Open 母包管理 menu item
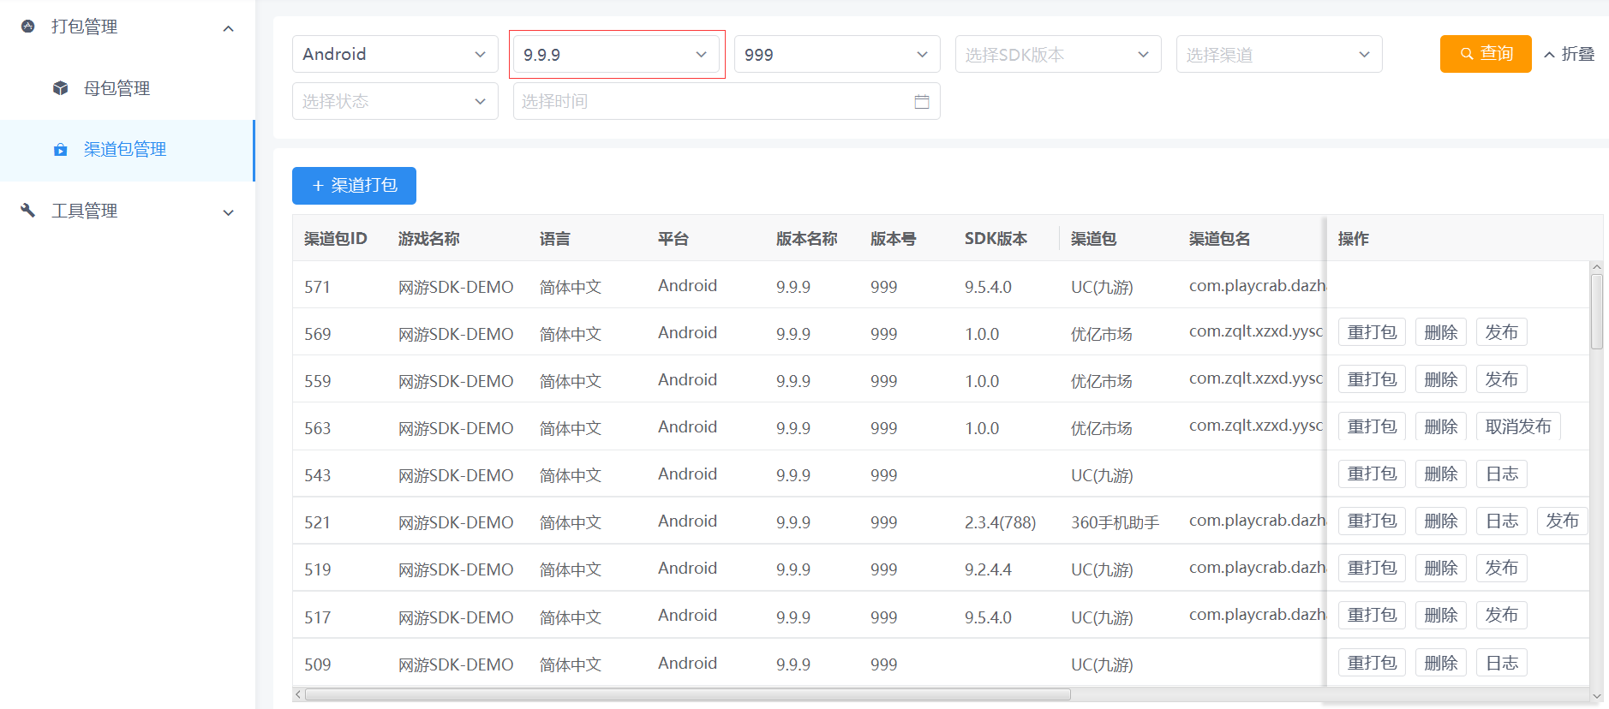The image size is (1609, 709). click(117, 88)
